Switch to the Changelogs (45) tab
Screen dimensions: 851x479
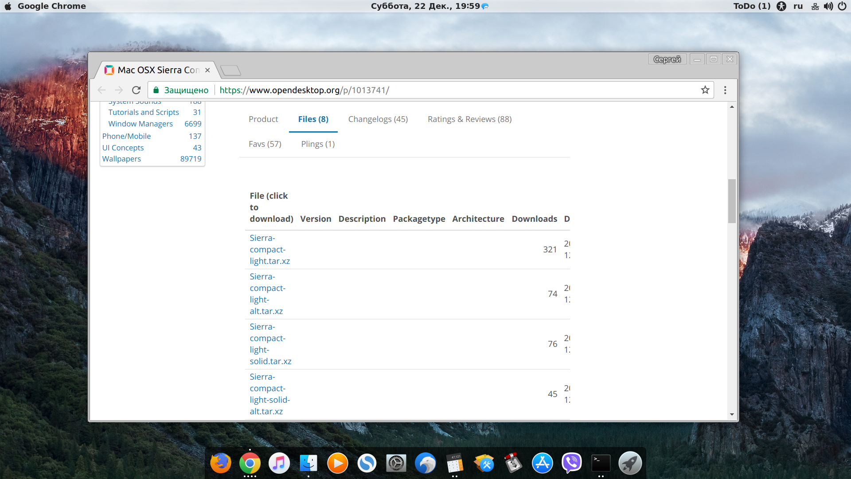click(x=378, y=119)
